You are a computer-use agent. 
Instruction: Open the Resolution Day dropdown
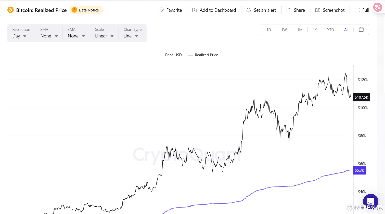coord(19,36)
